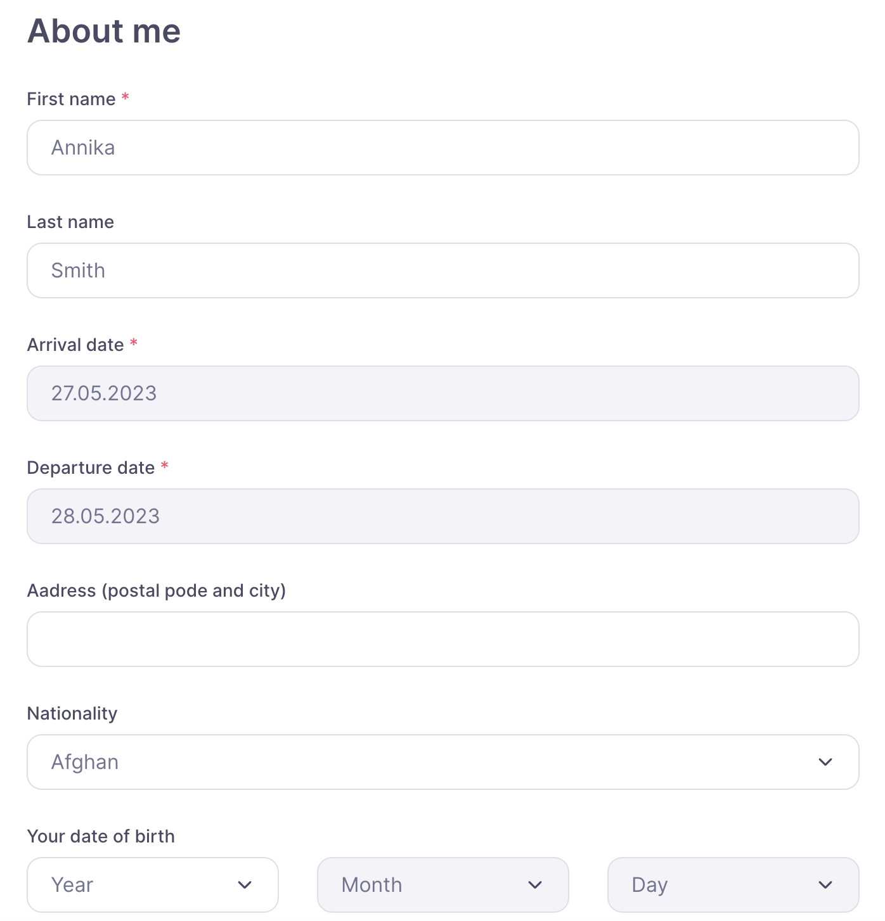Click the chevron arrow in Nationality field
This screenshot has width=885, height=921.
(825, 762)
